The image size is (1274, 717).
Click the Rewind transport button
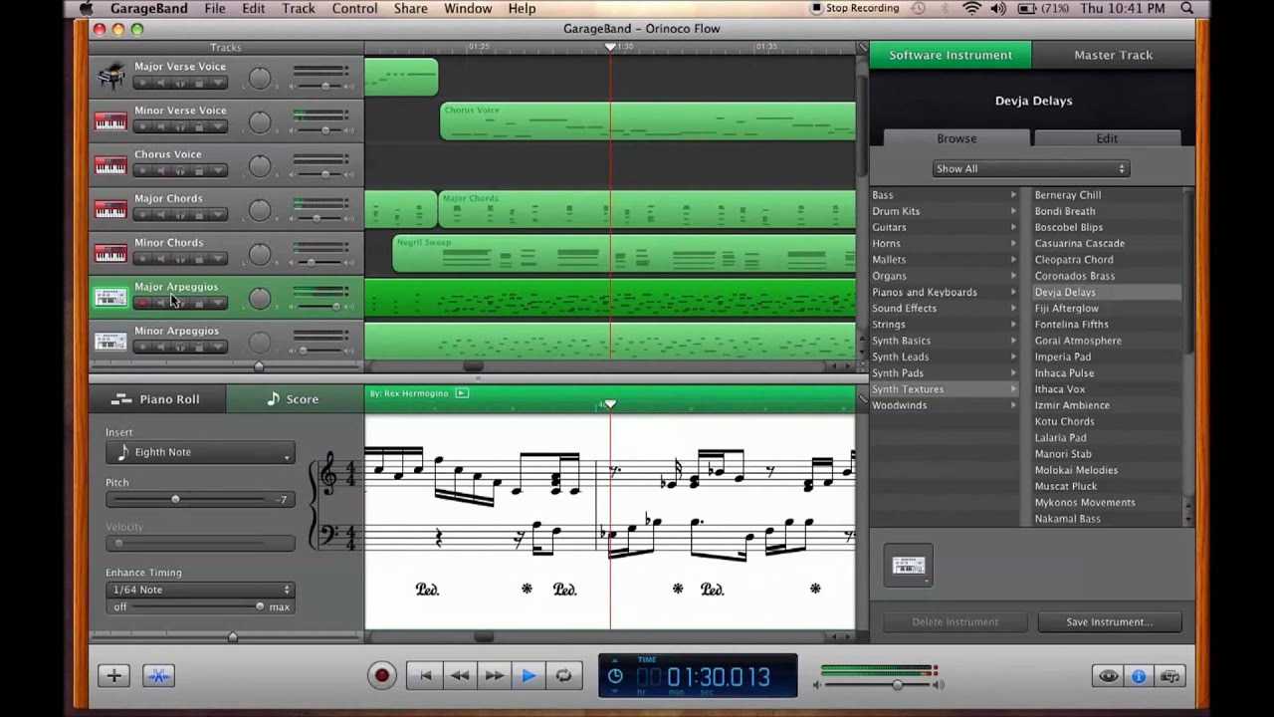click(460, 676)
